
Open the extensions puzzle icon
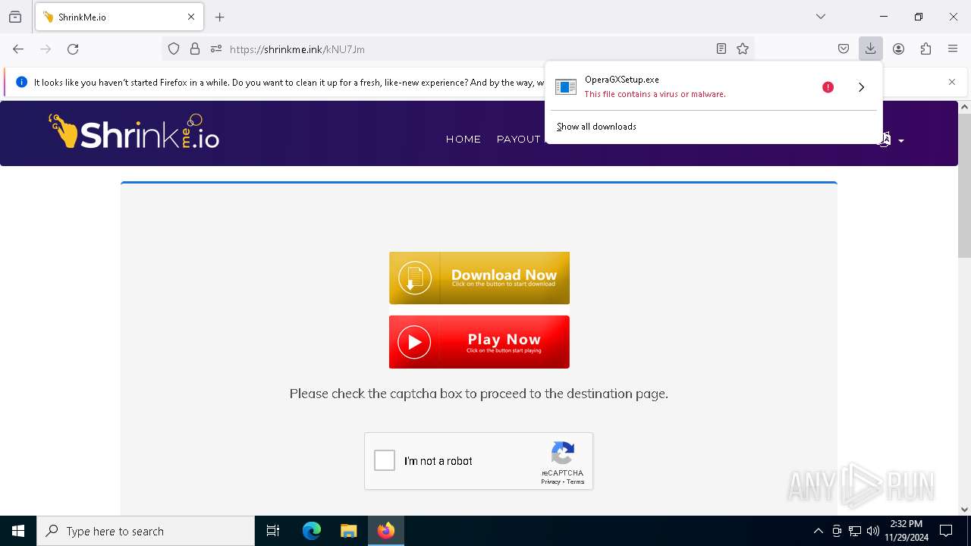pos(925,49)
